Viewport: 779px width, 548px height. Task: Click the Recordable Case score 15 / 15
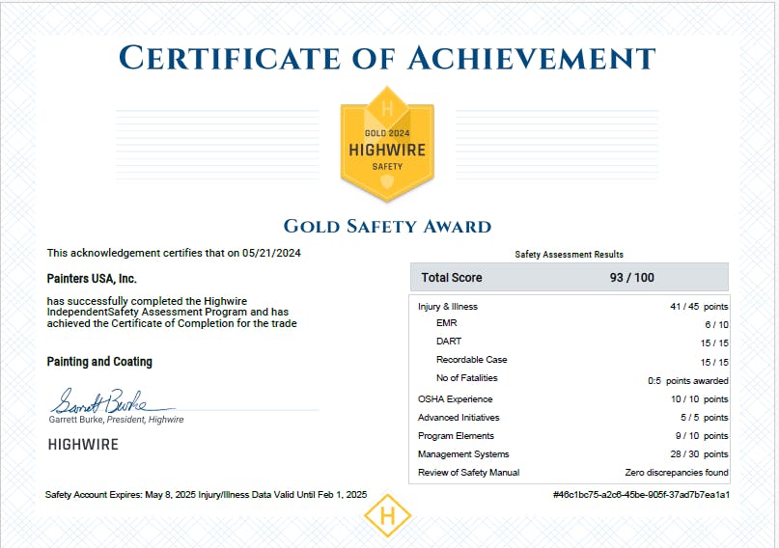click(x=714, y=363)
